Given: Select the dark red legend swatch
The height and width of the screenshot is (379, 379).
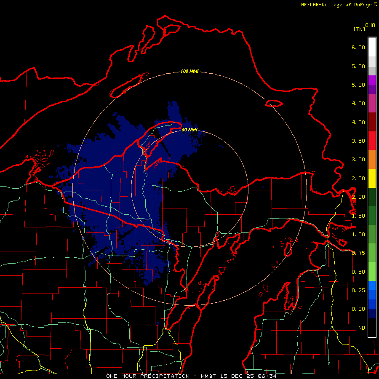Looking at the screenshot, I should point(372,122).
